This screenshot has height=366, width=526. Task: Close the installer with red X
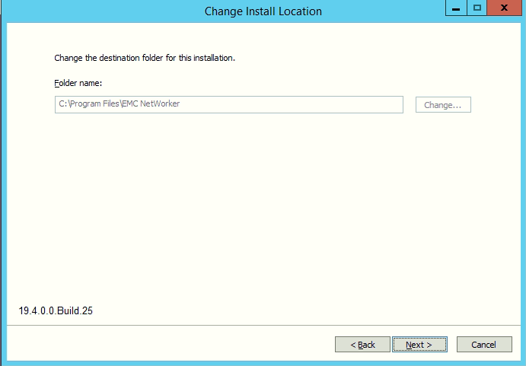click(x=505, y=9)
